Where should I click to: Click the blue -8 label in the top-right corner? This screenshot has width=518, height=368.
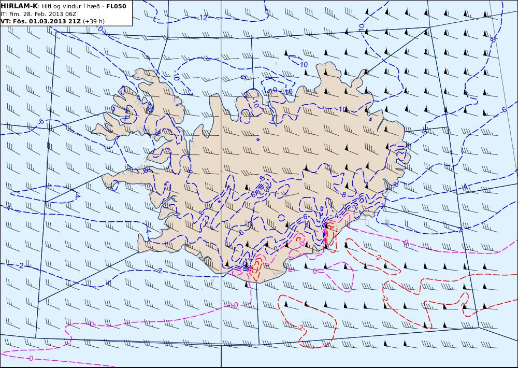coord(493,40)
